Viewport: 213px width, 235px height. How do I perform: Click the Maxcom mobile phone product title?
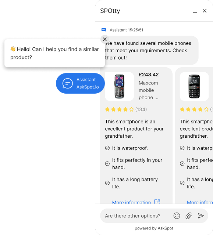tap(148, 90)
